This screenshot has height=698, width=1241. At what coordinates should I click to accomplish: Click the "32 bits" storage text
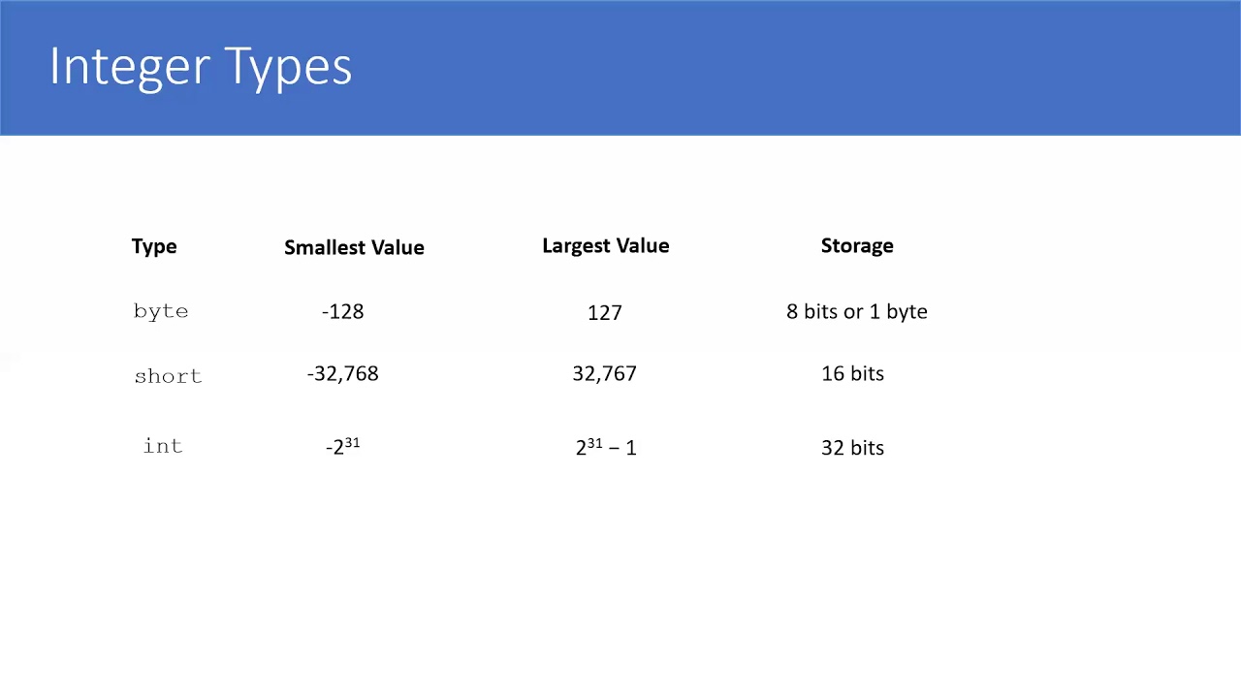click(852, 448)
